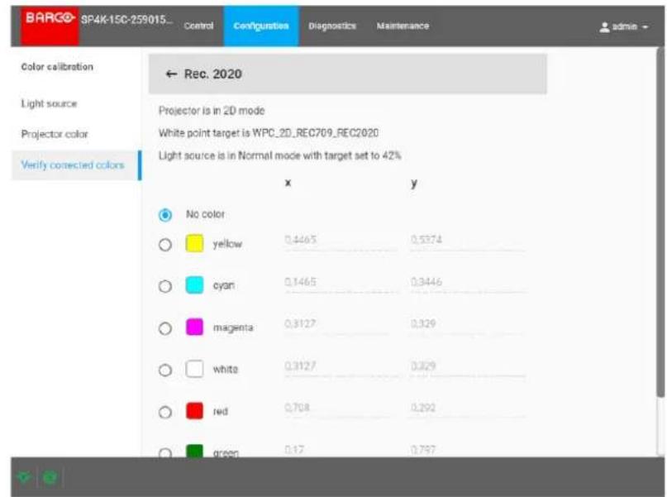Click the first green status icon in bottom bar

coord(24,477)
